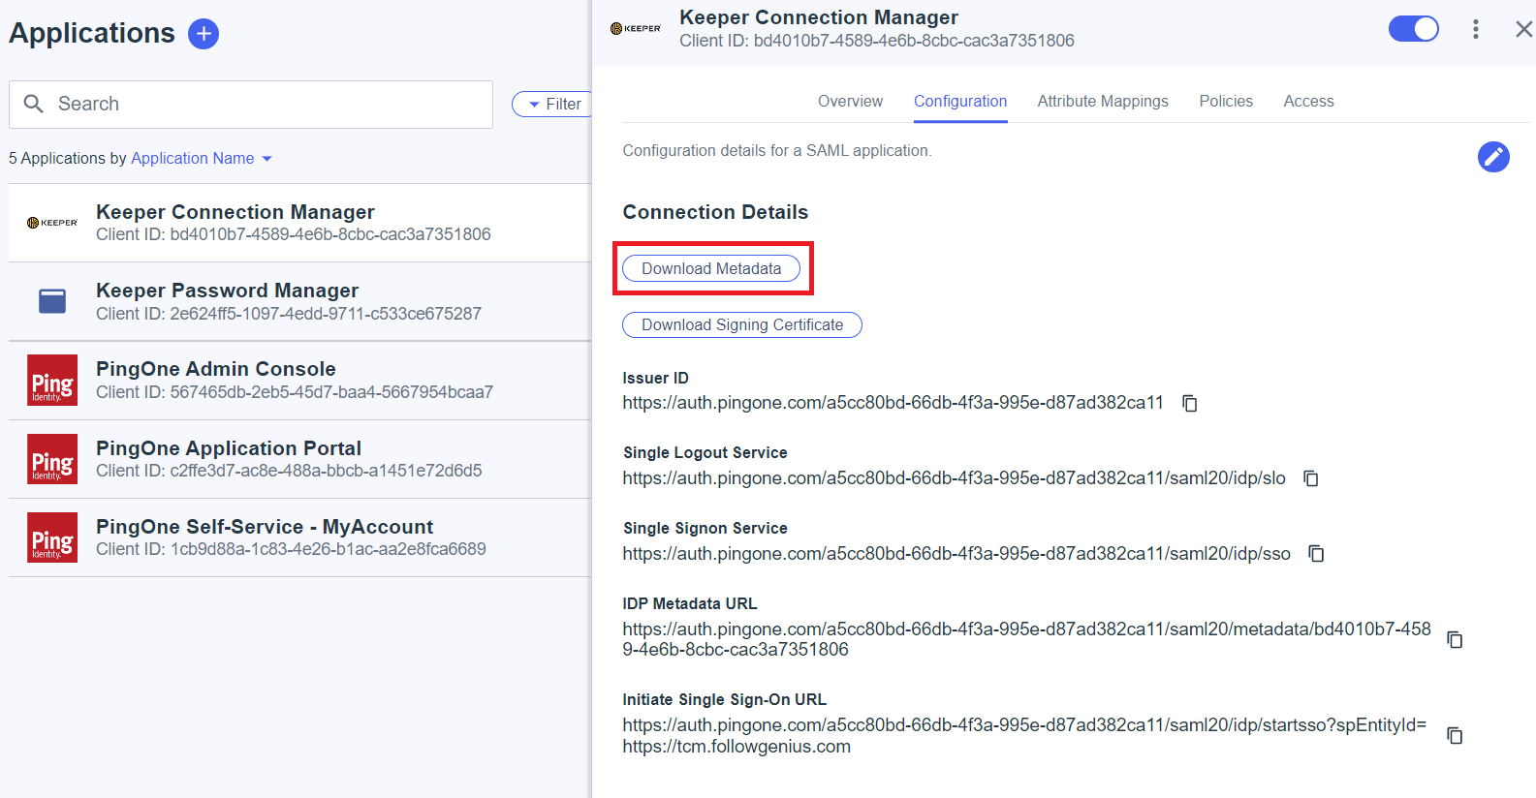Close the application details panel
The width and height of the screenshot is (1536, 798).
(x=1523, y=29)
